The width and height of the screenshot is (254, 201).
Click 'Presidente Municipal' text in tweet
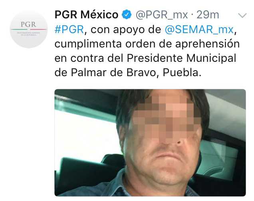coord(181,58)
